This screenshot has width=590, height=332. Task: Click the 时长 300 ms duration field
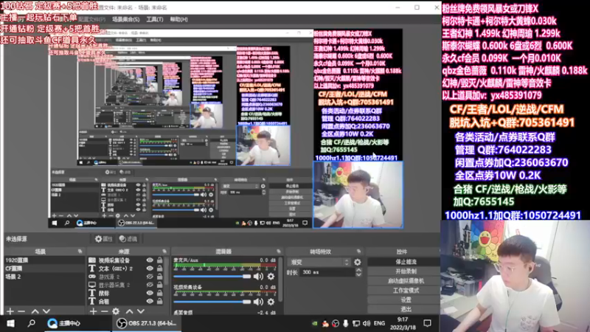pyautogui.click(x=327, y=272)
